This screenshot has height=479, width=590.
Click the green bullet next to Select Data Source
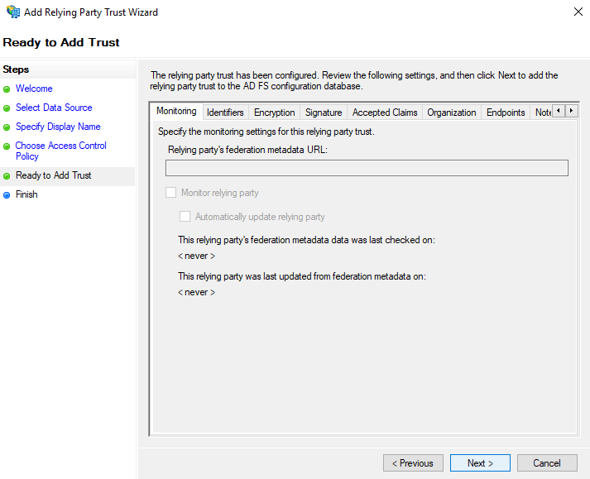tap(7, 108)
